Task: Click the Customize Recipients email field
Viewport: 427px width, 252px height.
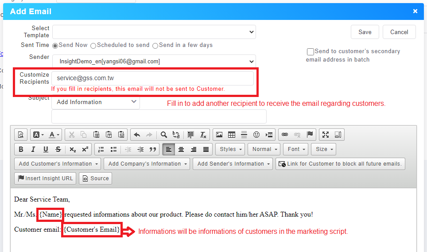Action: pos(153,78)
